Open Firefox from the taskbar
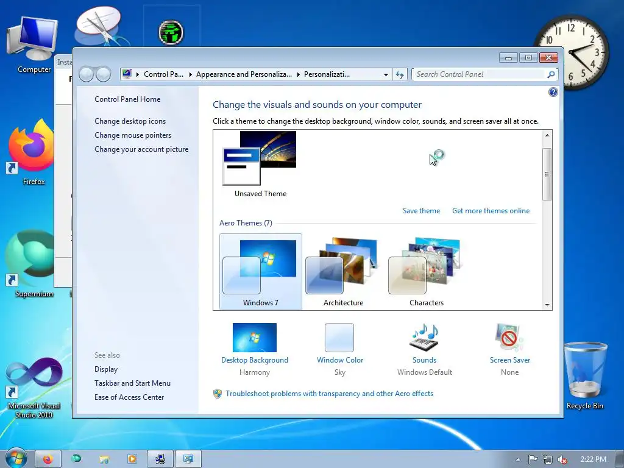Image resolution: width=624 pixels, height=468 pixels. (x=48, y=459)
